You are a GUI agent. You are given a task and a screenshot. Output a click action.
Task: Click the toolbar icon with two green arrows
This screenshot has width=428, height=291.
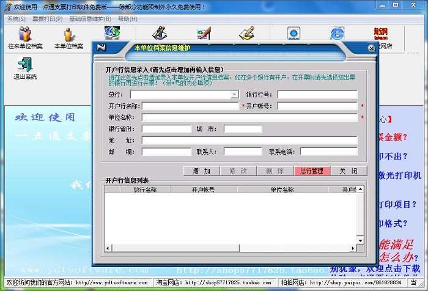click(x=112, y=33)
